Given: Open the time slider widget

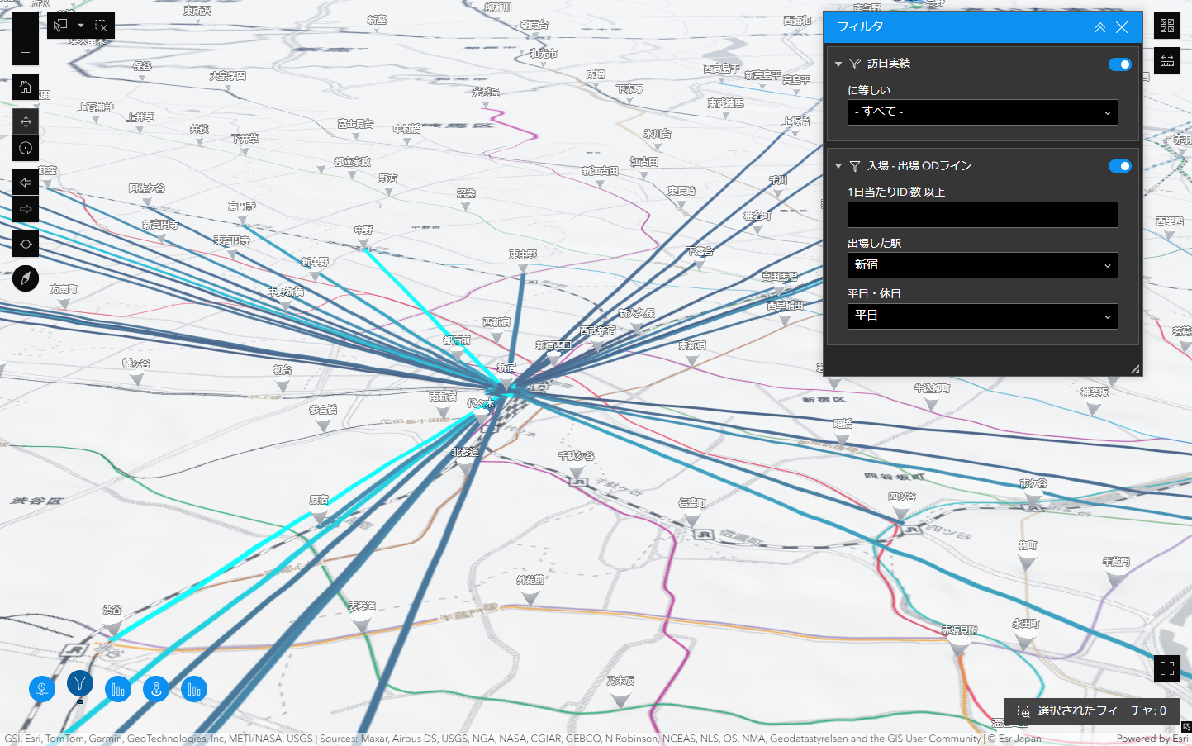Looking at the screenshot, I should point(42,689).
